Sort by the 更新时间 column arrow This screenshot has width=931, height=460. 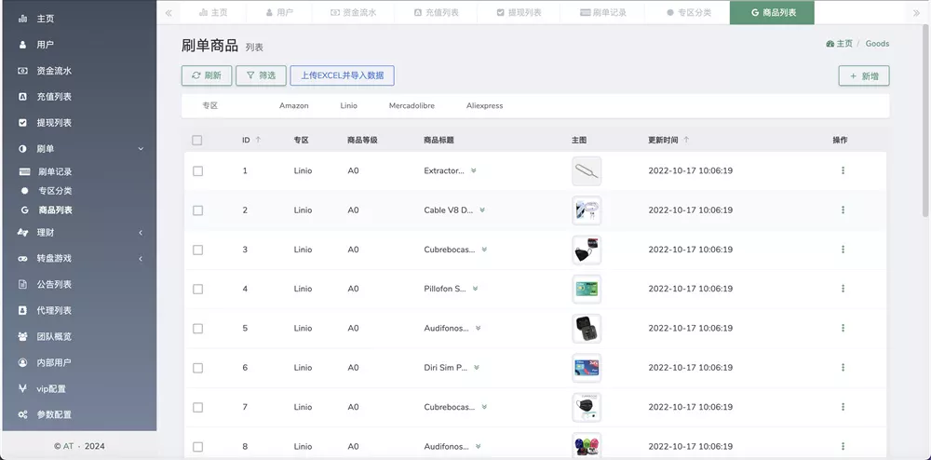(x=686, y=140)
